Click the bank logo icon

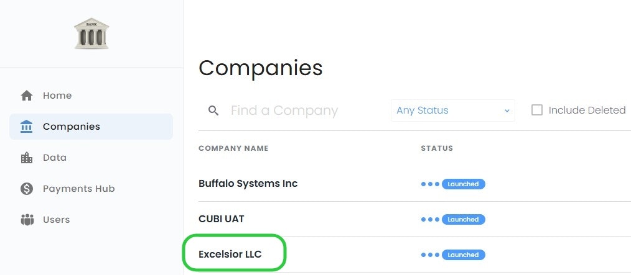click(x=91, y=34)
